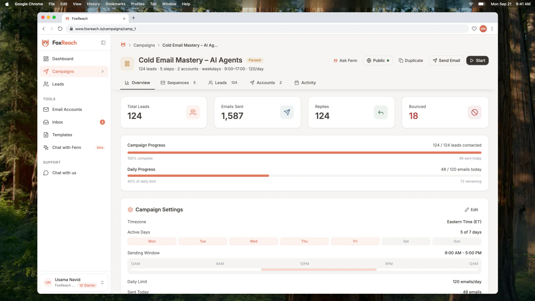
Task: Check the Wi-Fi status icon
Action: click(471, 4)
